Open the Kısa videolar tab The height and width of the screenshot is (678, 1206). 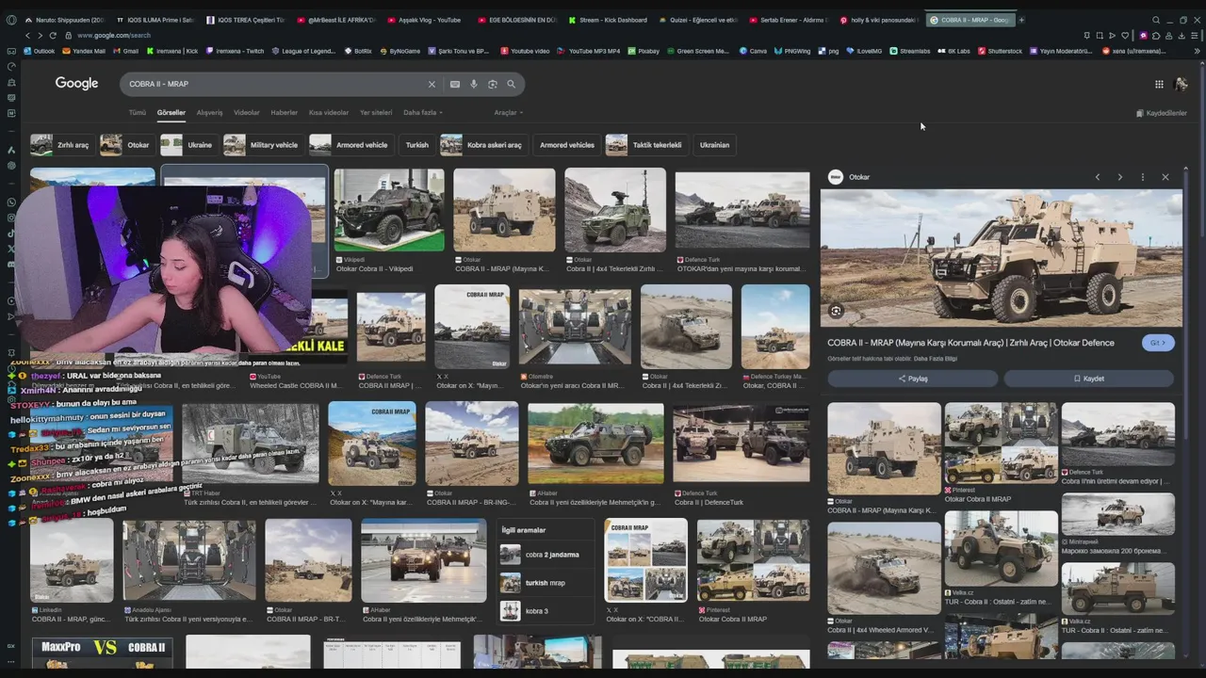point(329,112)
